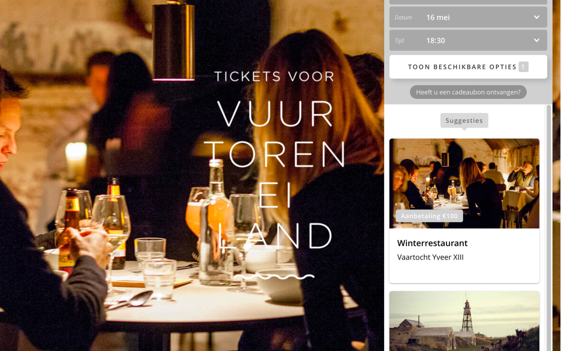Click the Datum label text
The width and height of the screenshot is (562, 351).
pos(403,18)
